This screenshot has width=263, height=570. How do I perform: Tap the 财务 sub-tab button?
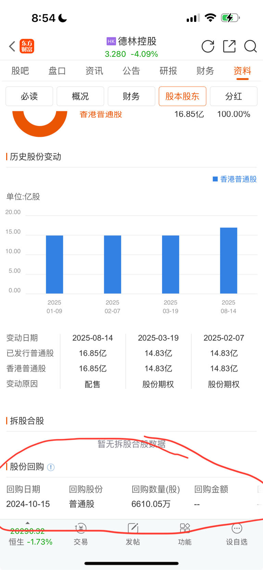pyautogui.click(x=131, y=96)
